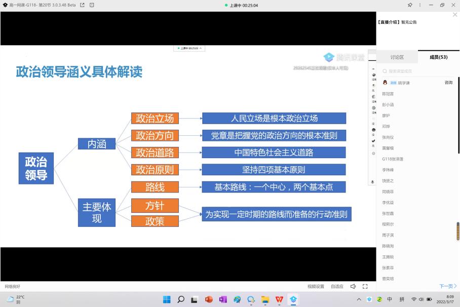Open 视频设置 video settings
The height and width of the screenshot is (307, 460).
(x=316, y=286)
